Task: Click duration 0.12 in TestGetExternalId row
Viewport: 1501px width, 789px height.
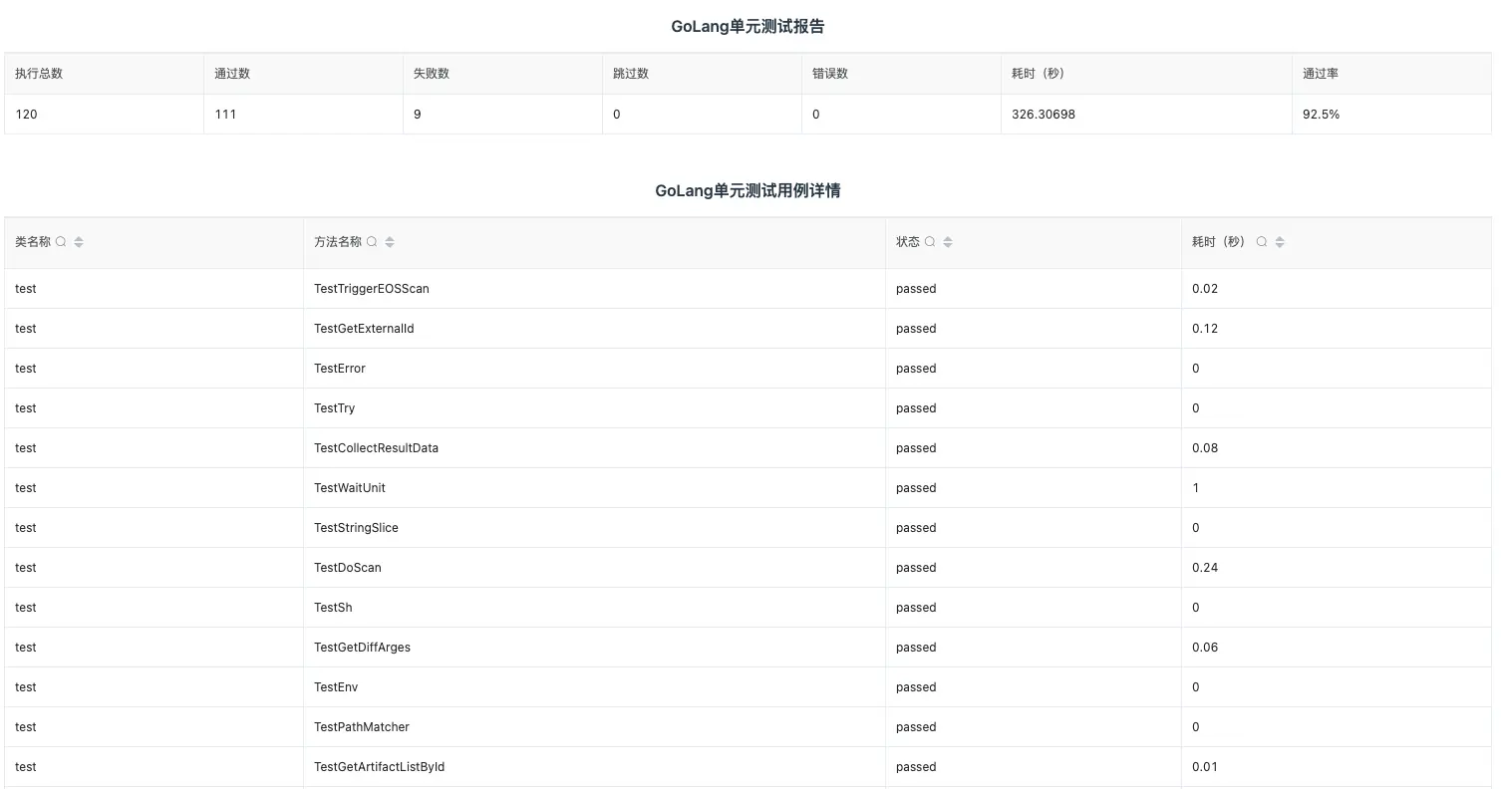Action: [1205, 329]
